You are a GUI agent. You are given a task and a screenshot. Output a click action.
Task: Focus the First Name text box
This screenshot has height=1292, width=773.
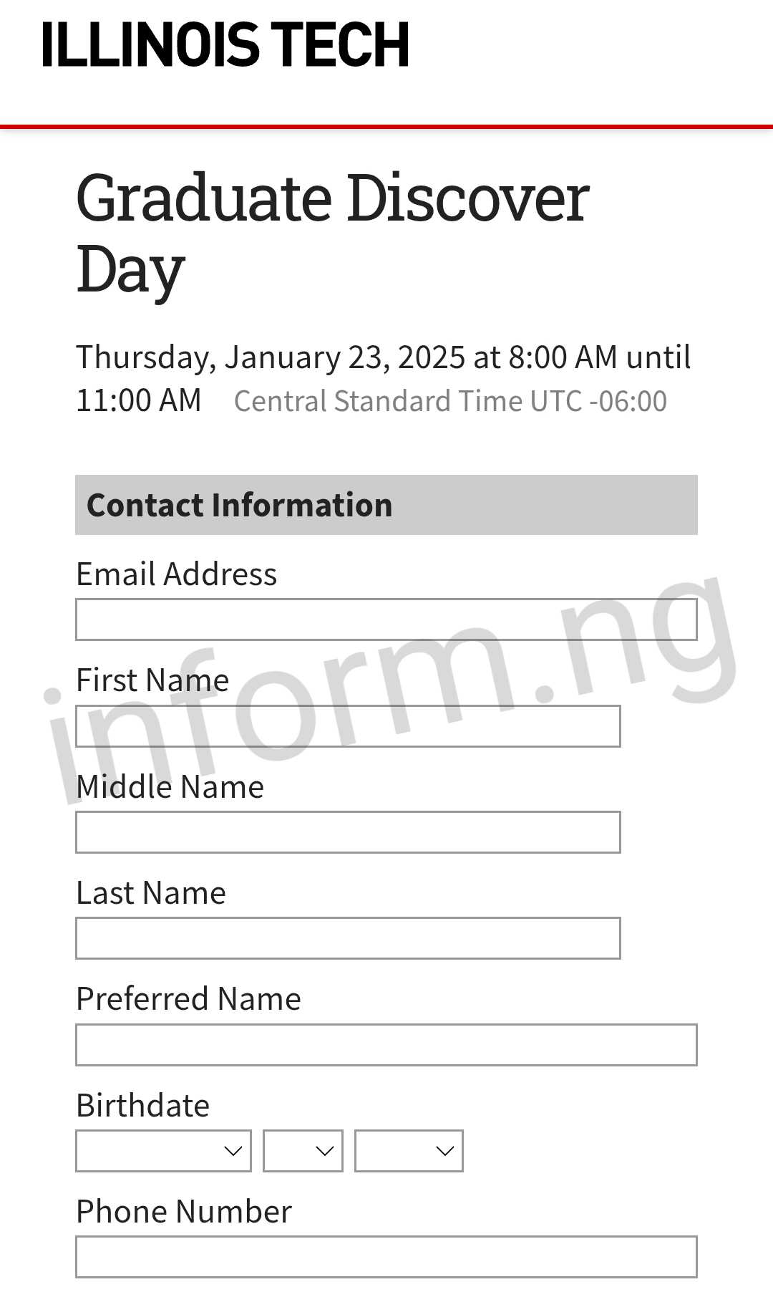click(x=348, y=726)
